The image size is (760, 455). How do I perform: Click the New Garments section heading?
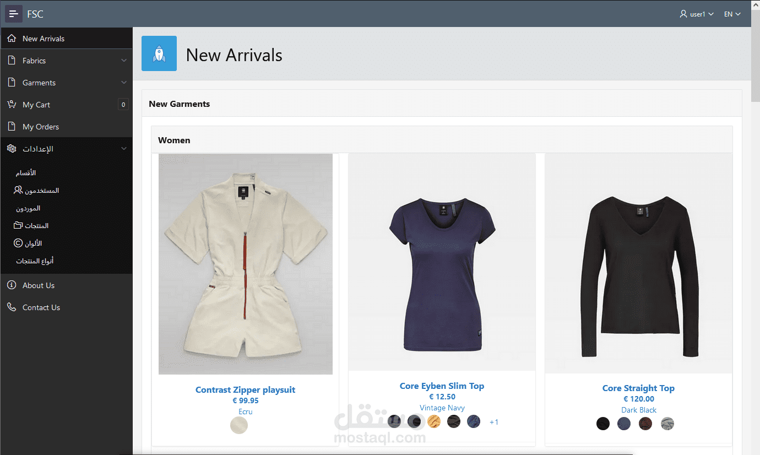coord(180,104)
